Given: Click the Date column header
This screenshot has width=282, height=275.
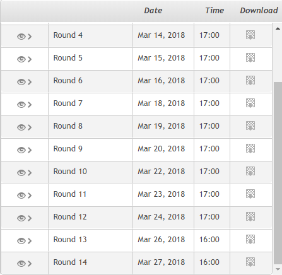Looking at the screenshot, I should pos(153,11).
